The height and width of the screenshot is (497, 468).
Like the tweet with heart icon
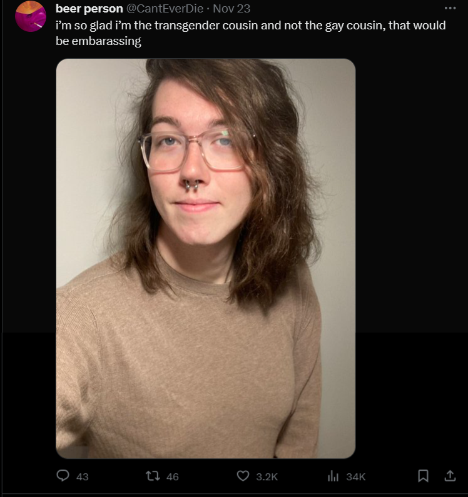(243, 476)
